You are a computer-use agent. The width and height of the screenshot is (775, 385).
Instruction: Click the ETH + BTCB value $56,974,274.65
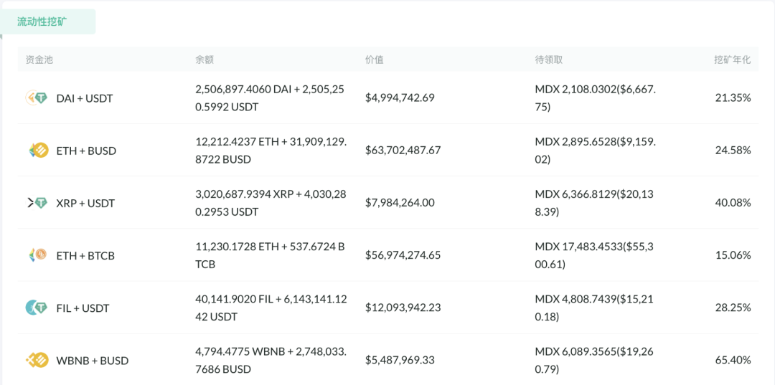tap(403, 255)
